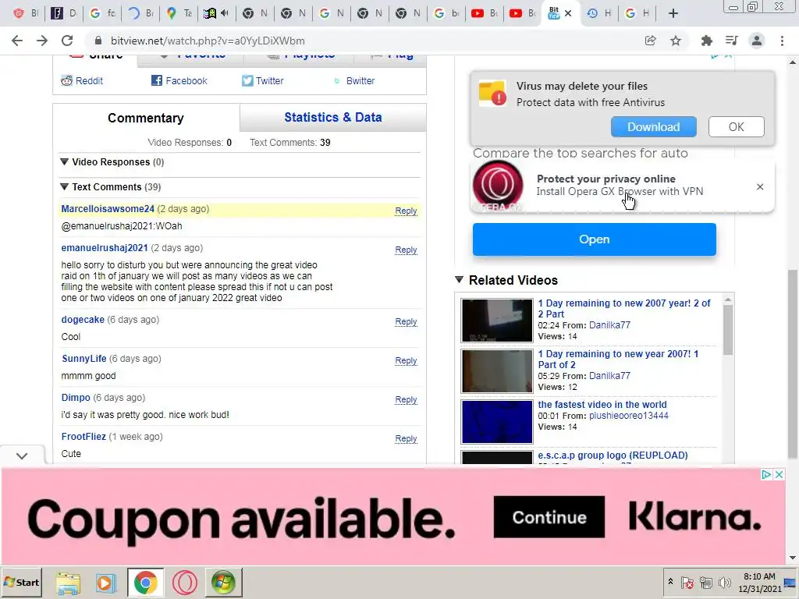The height and width of the screenshot is (599, 799).
Task: Click the Action Center flag tray icon
Action: tap(687, 583)
